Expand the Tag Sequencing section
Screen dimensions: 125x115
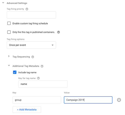tap(9, 56)
